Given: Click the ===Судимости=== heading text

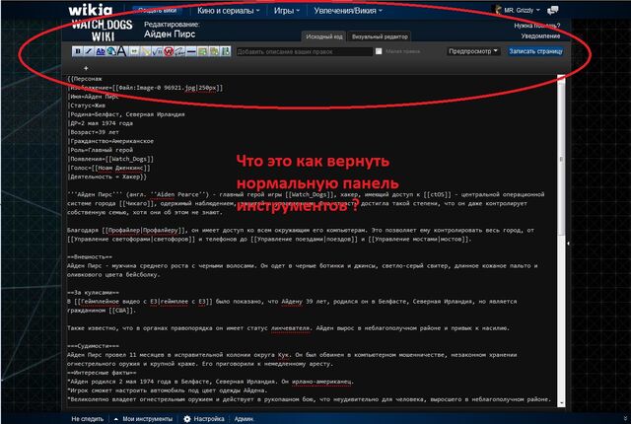Looking at the screenshot, I should click(93, 346).
